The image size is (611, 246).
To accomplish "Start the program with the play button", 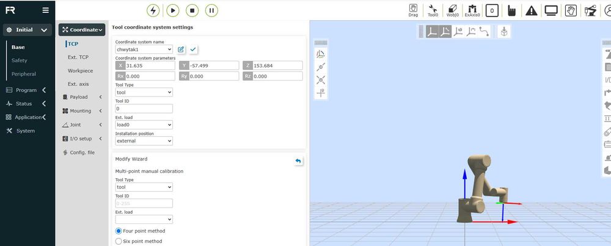I will click(x=173, y=10).
